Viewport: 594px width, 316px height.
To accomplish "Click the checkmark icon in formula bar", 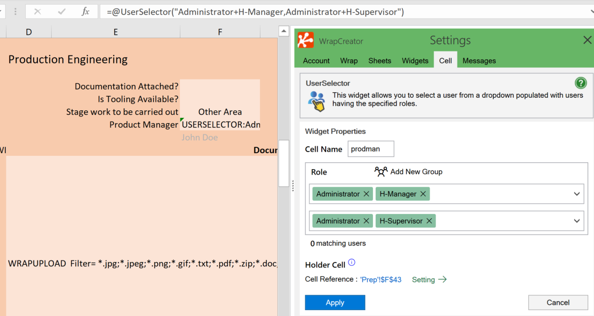I will (60, 11).
